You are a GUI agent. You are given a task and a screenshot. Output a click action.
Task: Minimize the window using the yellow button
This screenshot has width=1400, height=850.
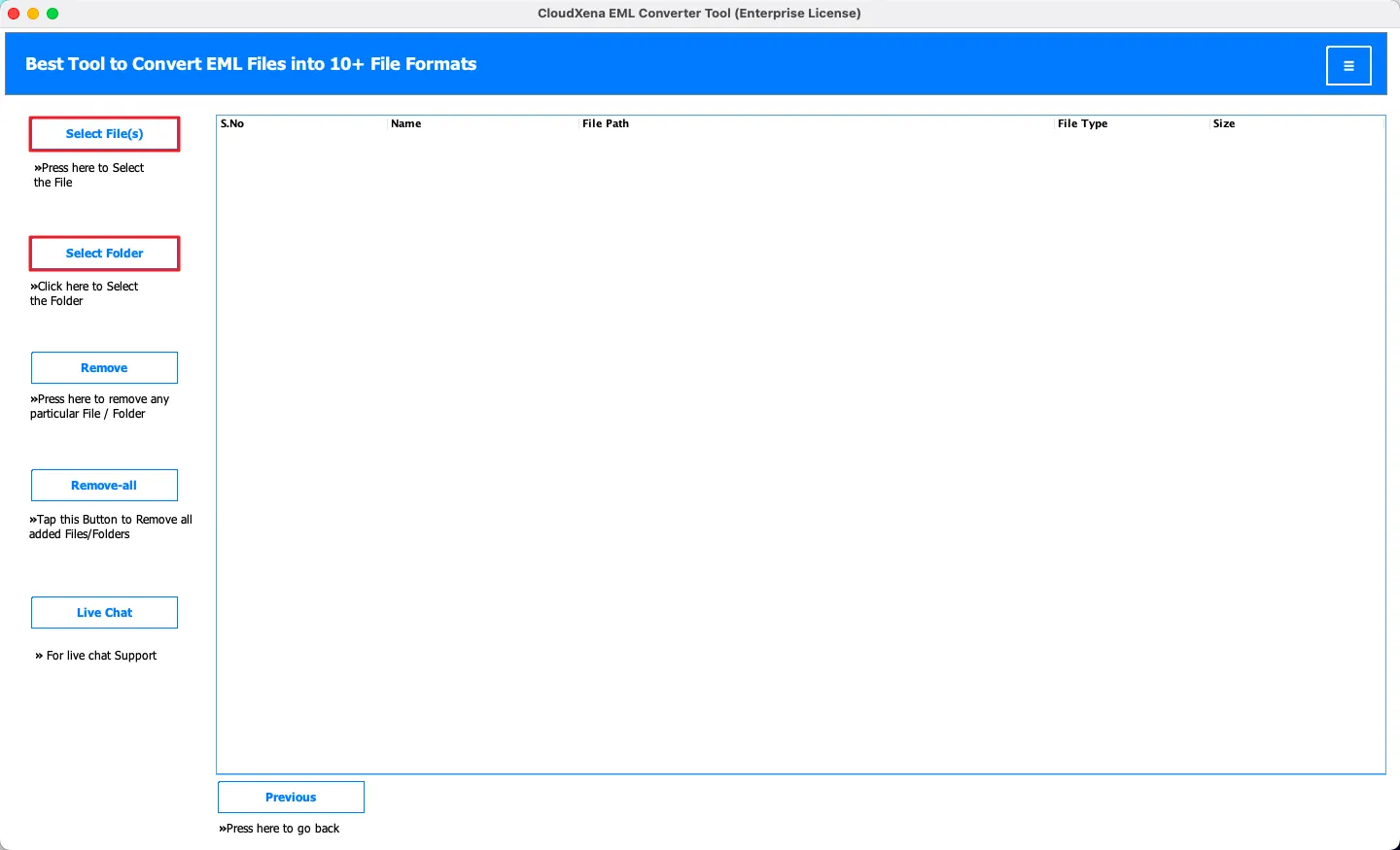pos(33,14)
